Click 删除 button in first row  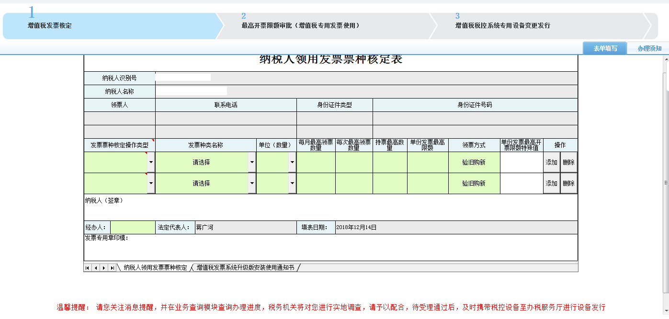[568, 163]
